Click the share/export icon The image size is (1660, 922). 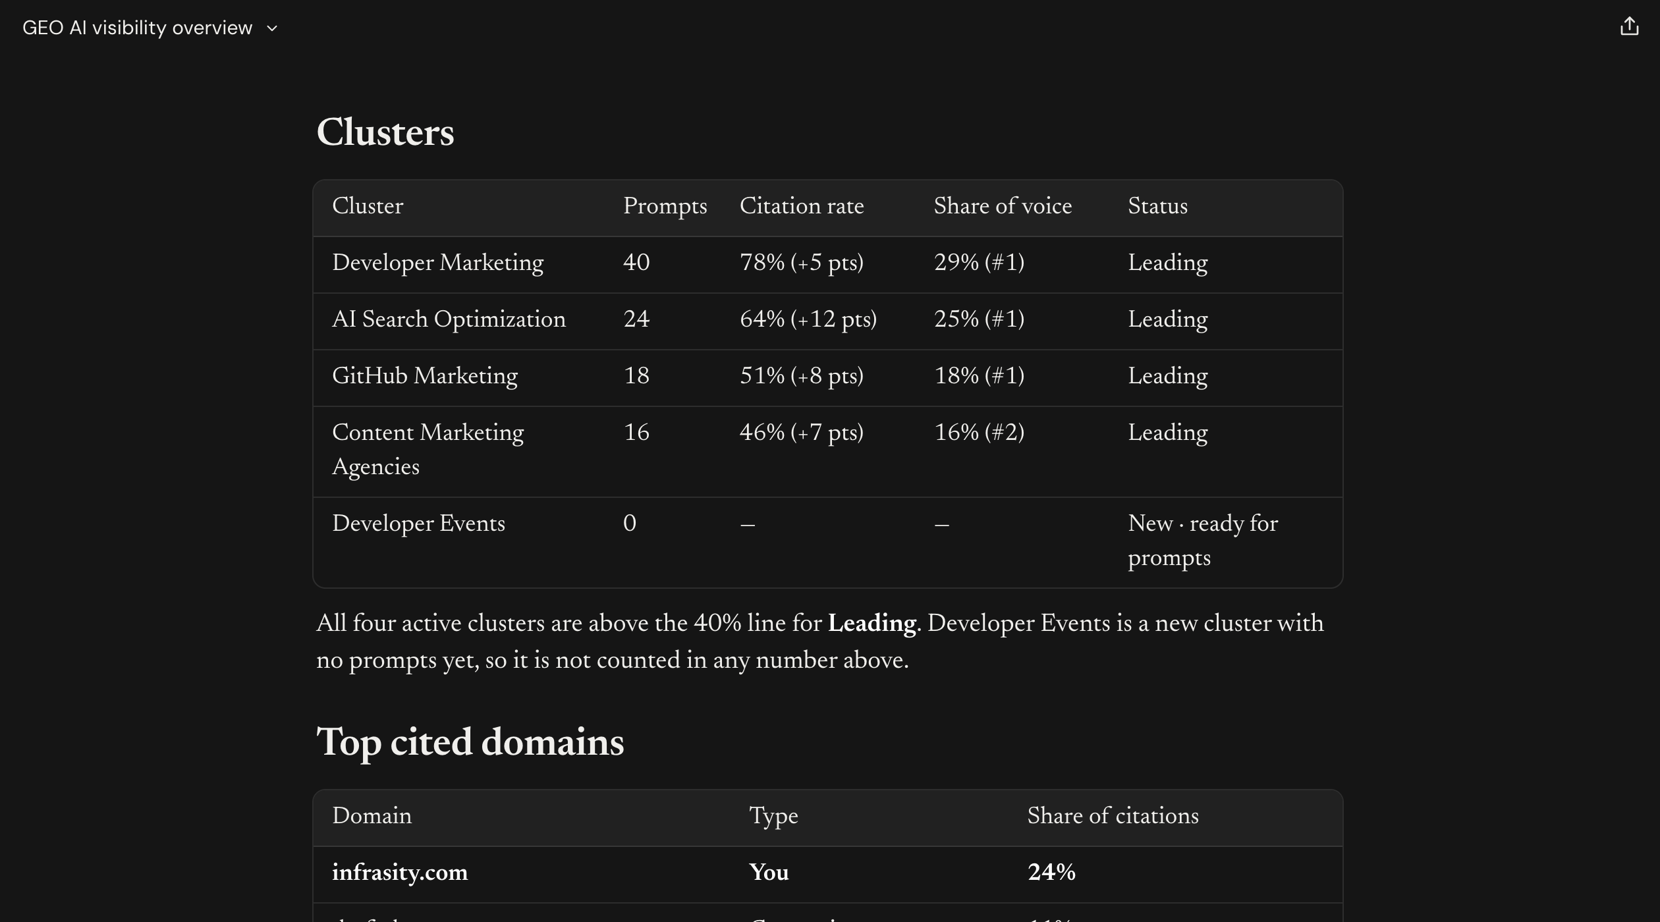point(1629,26)
